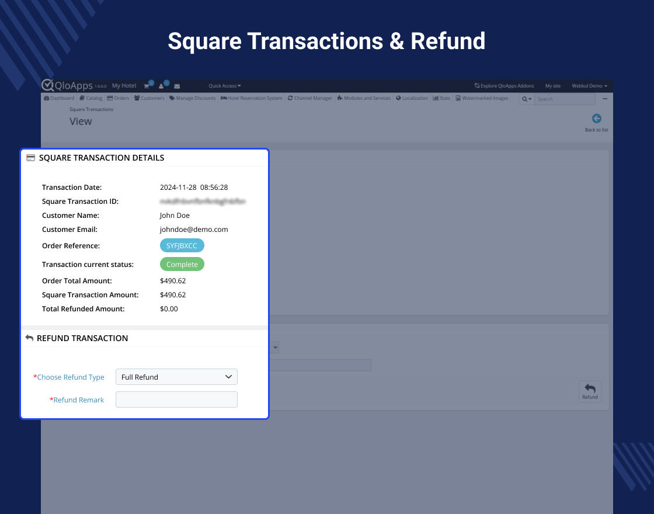This screenshot has height=514, width=654.
Task: Click the Stats bar-chart icon
Action: 436,98
